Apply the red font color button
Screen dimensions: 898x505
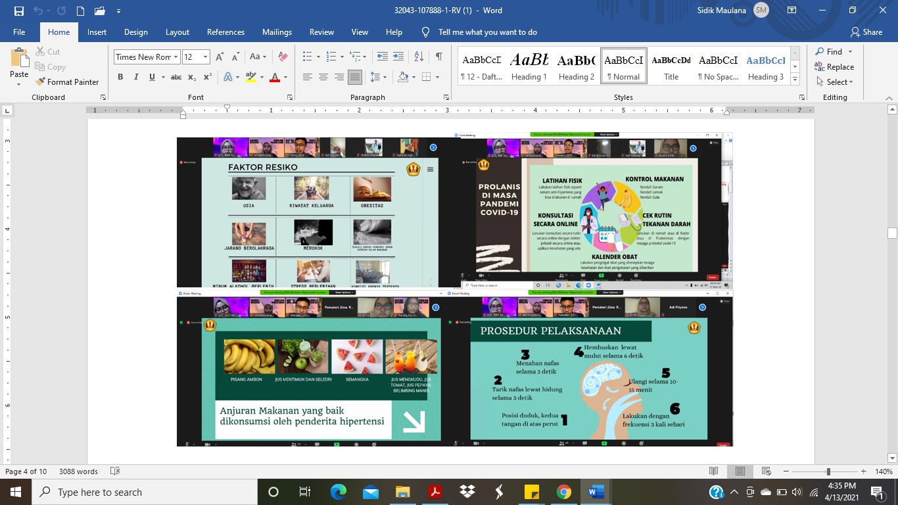click(x=275, y=77)
